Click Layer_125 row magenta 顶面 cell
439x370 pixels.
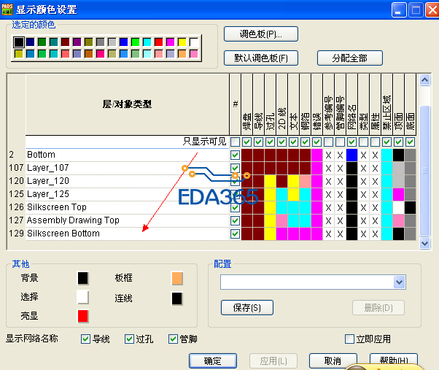[x=398, y=194]
